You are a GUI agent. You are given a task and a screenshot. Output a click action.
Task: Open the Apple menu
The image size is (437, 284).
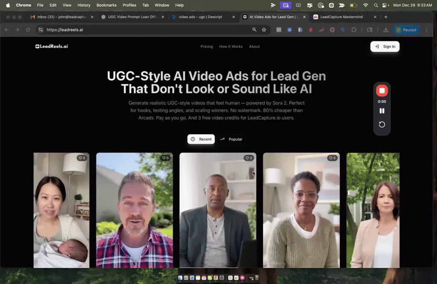[x=8, y=5]
